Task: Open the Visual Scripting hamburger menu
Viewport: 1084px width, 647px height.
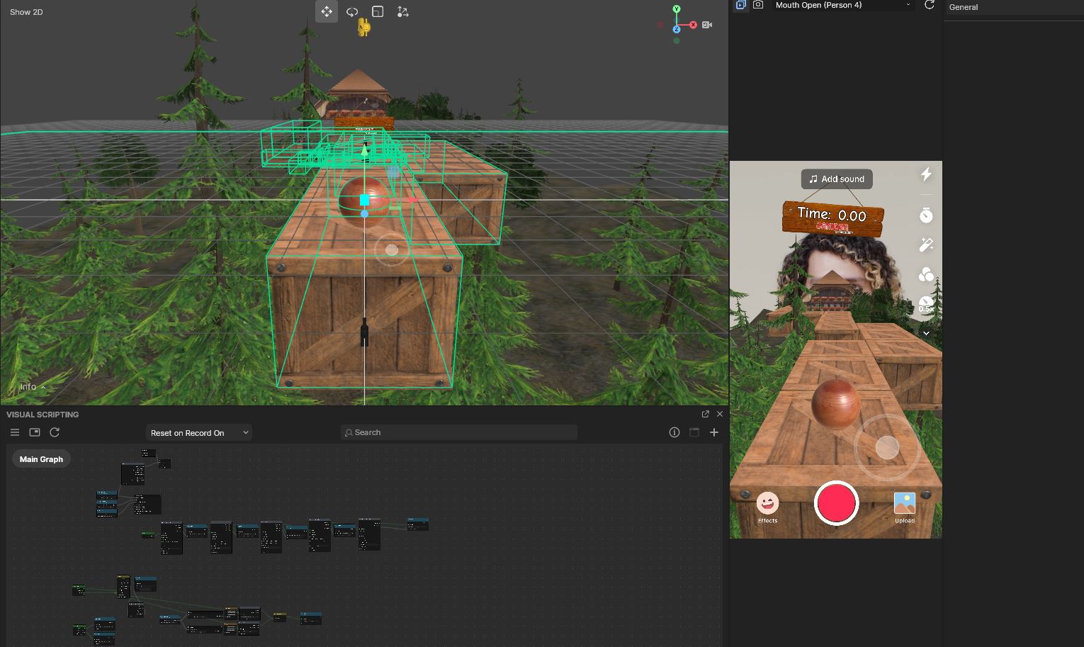Action: [15, 432]
